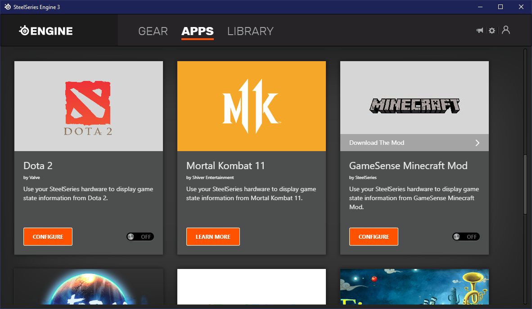Switch to the GEAR tab
Image resolution: width=532 pixels, height=309 pixels.
[x=153, y=31]
